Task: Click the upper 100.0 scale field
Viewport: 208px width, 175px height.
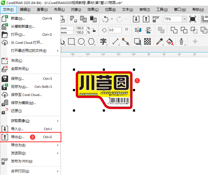Action: (81, 28)
